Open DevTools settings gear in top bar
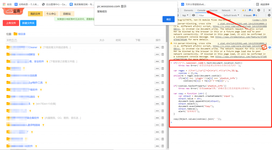 259,10
